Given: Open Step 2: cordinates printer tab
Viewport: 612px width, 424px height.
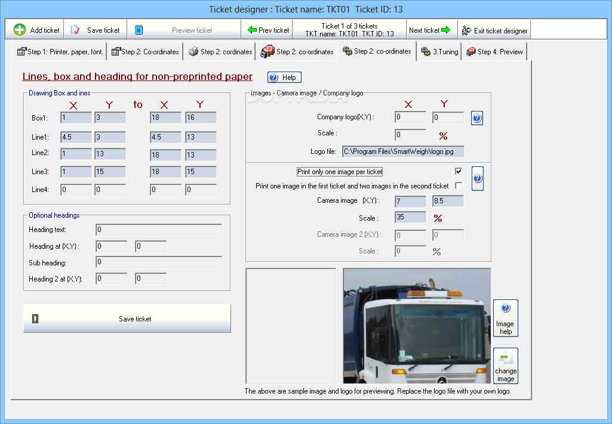Looking at the screenshot, I should coord(220,51).
